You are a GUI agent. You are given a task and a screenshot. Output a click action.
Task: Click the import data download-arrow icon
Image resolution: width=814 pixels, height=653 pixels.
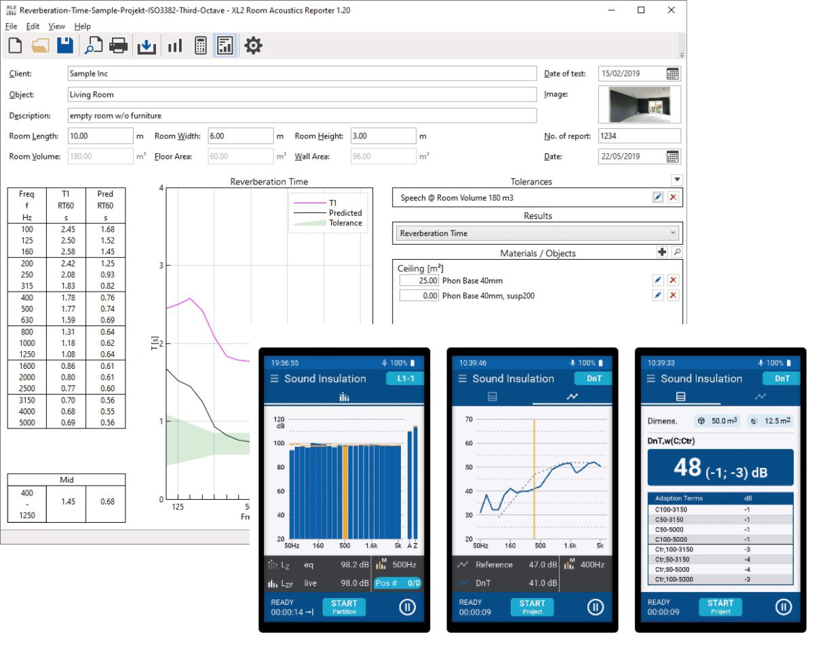[x=146, y=46]
